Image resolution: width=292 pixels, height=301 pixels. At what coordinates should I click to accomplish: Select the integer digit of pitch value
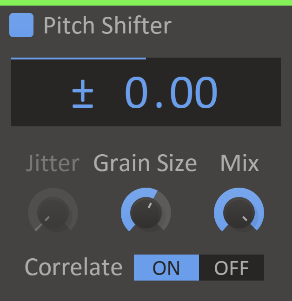pos(138,93)
